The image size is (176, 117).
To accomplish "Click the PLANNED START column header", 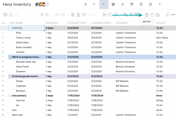I will pos(78,23).
